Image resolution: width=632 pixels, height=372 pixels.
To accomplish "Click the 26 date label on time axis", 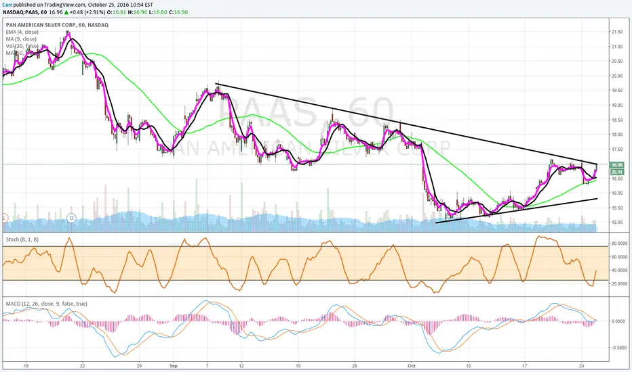I will 355,365.
